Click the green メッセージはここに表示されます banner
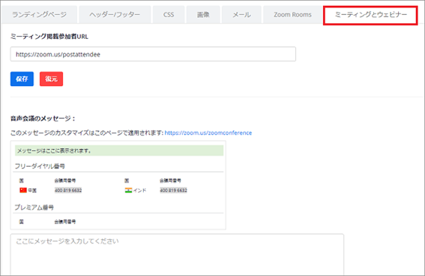The width and height of the screenshot is (425, 276). pyautogui.click(x=119, y=151)
